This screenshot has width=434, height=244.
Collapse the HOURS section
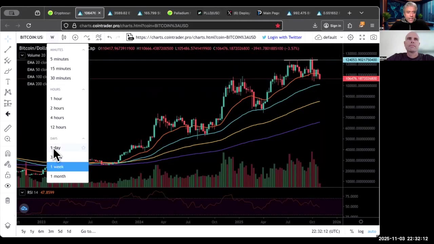tap(83, 89)
